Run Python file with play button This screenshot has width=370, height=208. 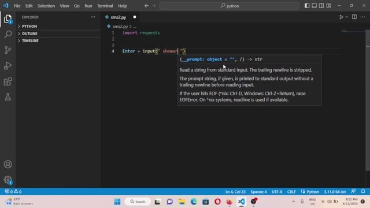(x=341, y=17)
